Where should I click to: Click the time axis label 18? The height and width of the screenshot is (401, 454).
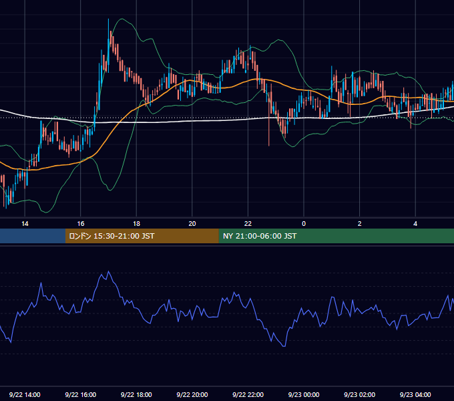(x=136, y=224)
